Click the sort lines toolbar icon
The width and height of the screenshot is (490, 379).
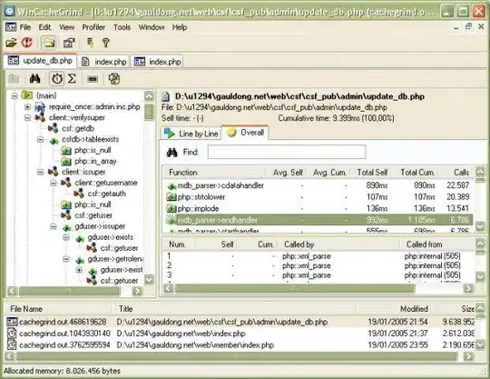pyautogui.click(x=91, y=43)
